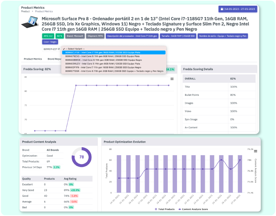Image resolution: width=276 pixels, height=216 pixels.
Task: Click the A+ Content row in scoring details
Action: [219, 128]
